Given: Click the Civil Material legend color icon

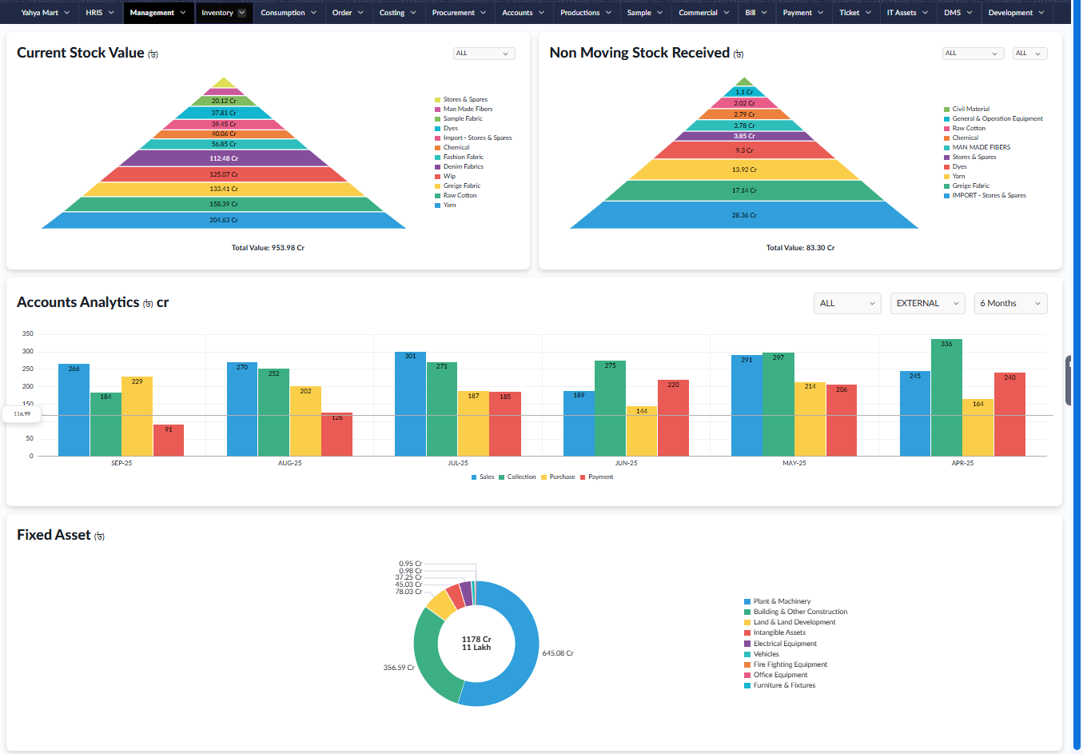Looking at the screenshot, I should tap(947, 110).
